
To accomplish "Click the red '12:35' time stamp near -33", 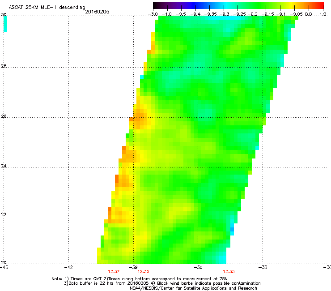I will tap(229, 272).
